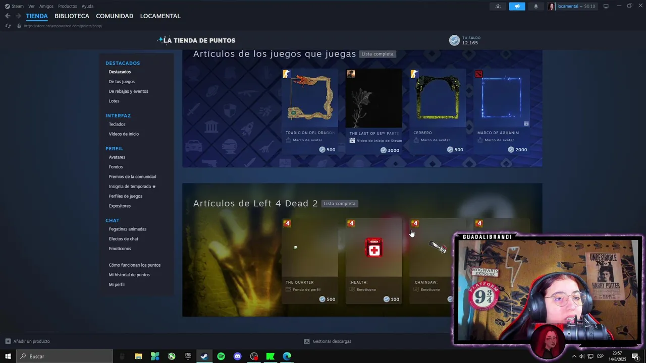Click the Steam taskbar icon
Image resolution: width=646 pixels, height=363 pixels.
pos(204,356)
